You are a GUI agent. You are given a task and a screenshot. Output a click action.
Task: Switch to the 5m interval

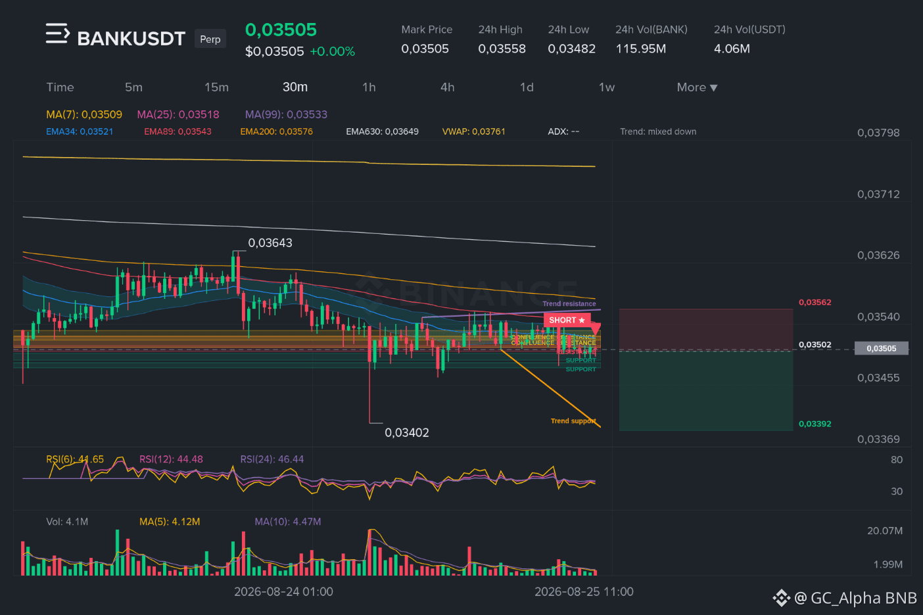[x=133, y=87]
